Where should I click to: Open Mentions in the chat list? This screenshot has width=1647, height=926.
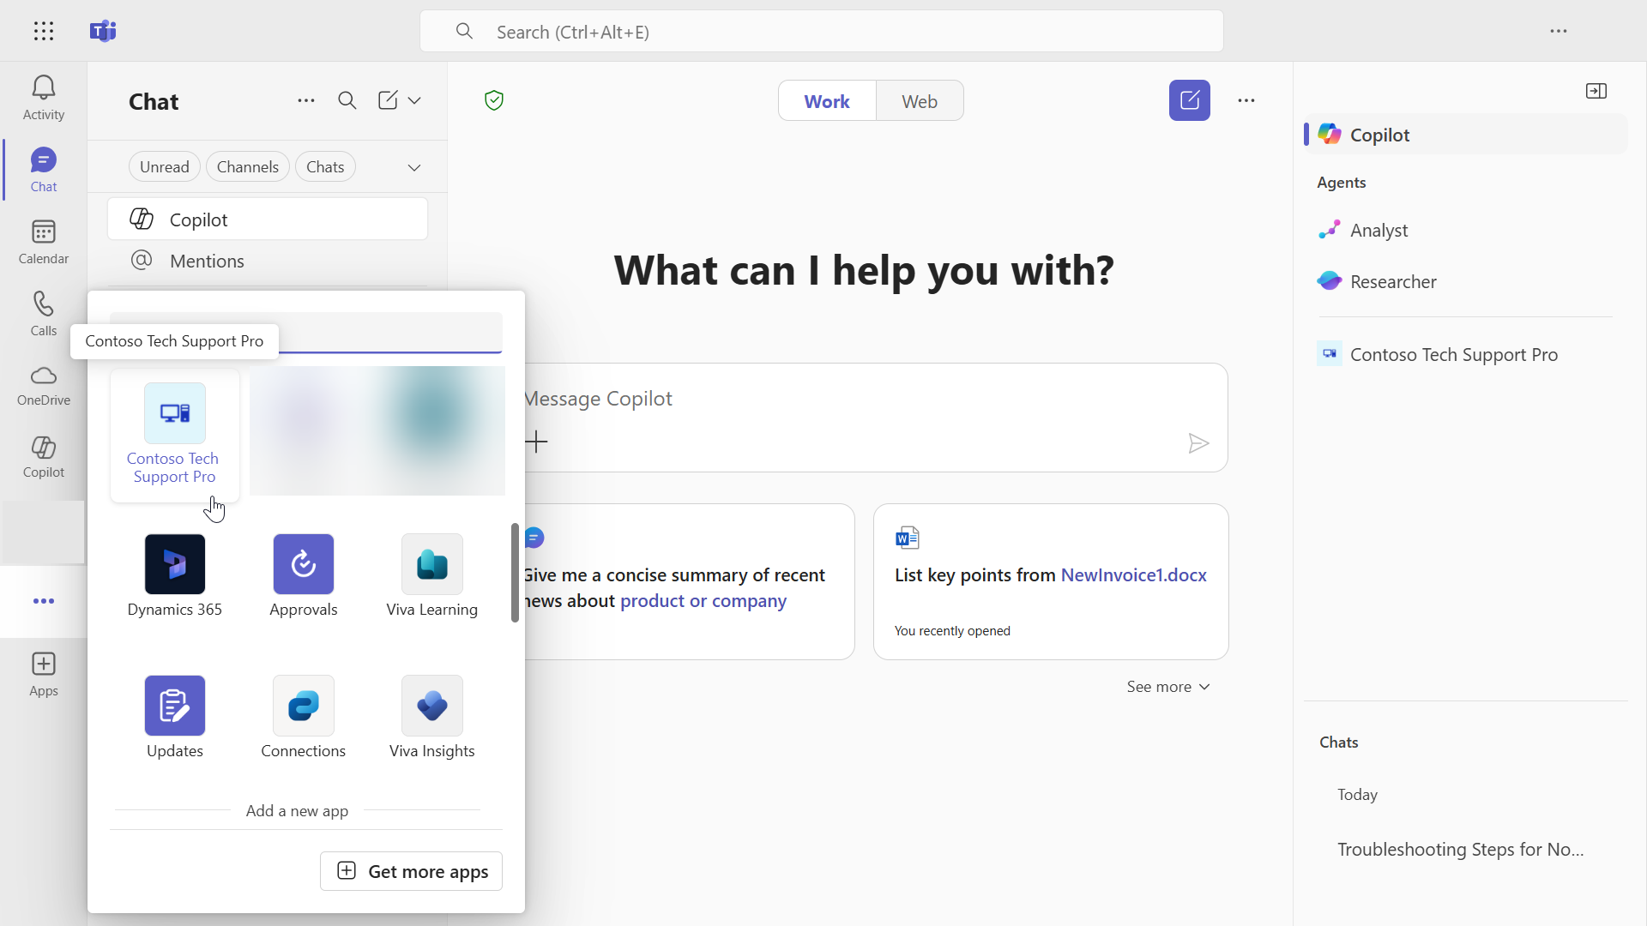pos(268,261)
